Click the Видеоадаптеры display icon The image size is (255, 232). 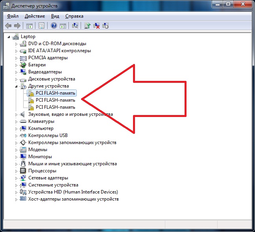pyautogui.click(x=23, y=72)
